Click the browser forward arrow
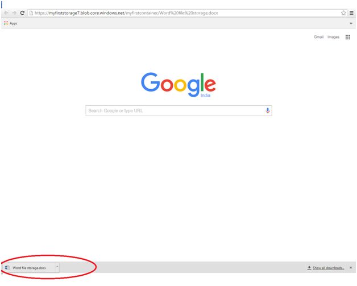357x286 pixels. [14, 13]
